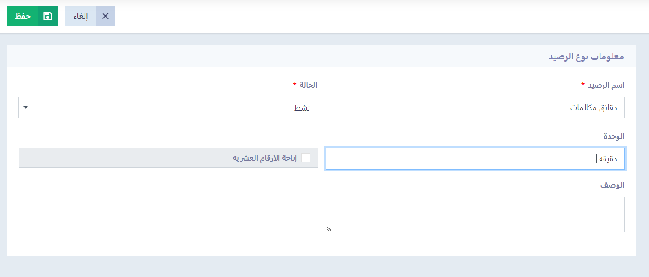Click inside the الوحدة field with دقيقة

pyautogui.click(x=475, y=159)
